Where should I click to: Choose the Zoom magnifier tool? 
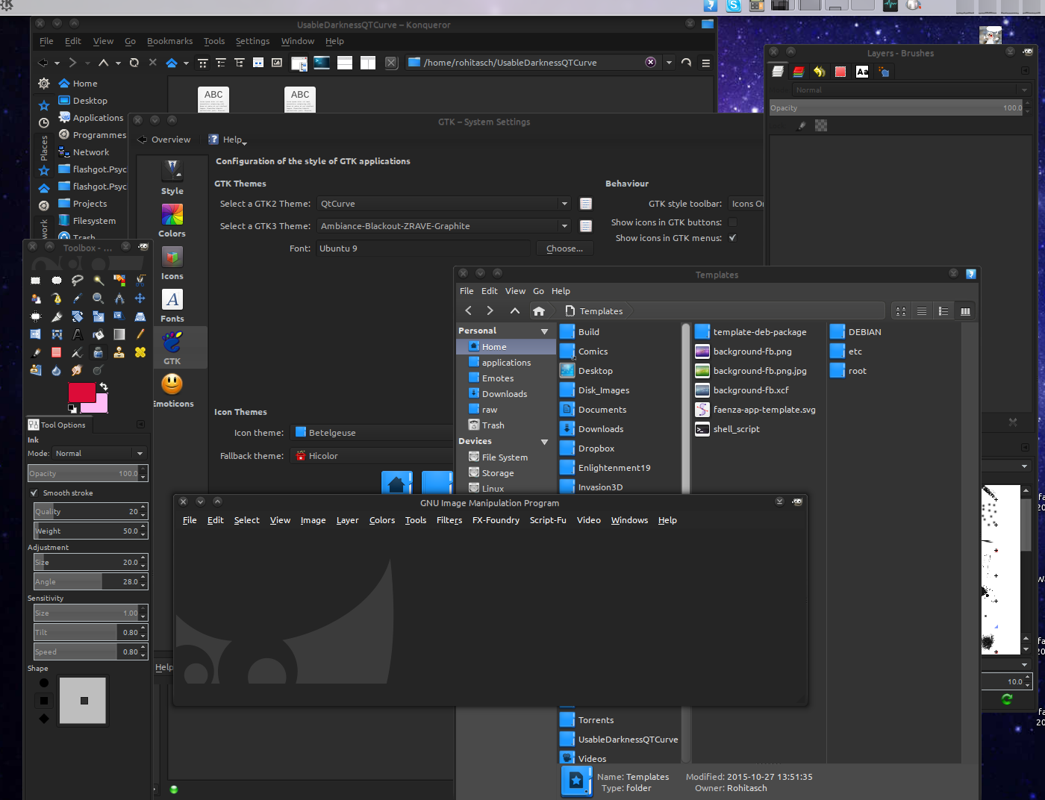point(99,299)
